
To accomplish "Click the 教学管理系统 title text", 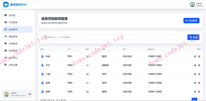I will pyautogui.click(x=19, y=5).
